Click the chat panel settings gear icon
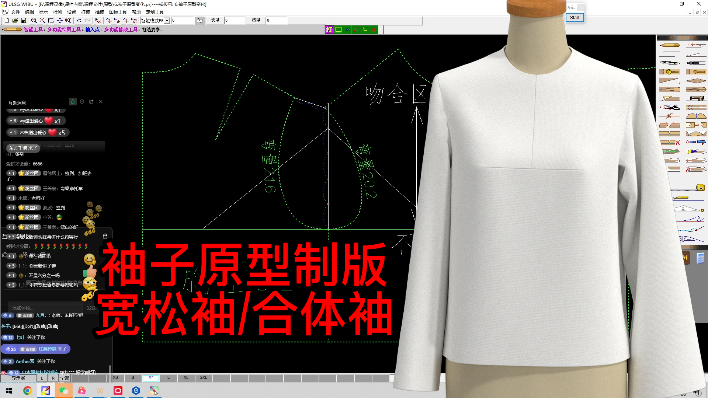 point(82,102)
